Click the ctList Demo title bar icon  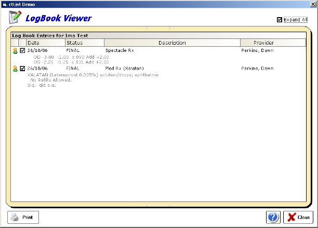(5, 5)
